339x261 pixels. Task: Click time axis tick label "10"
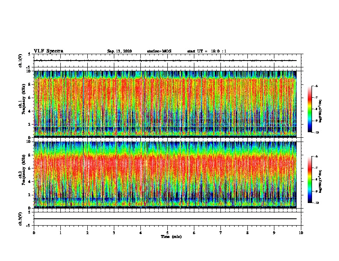coord(301,233)
